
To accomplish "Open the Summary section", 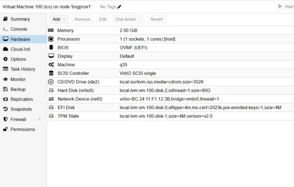I will tap(20, 19).
